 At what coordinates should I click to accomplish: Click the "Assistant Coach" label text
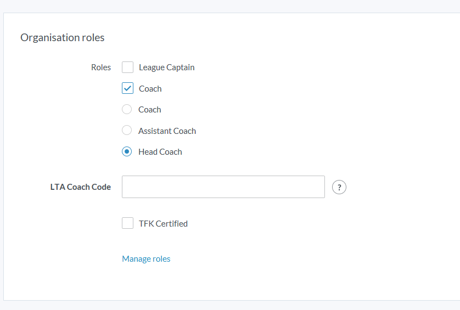(167, 131)
